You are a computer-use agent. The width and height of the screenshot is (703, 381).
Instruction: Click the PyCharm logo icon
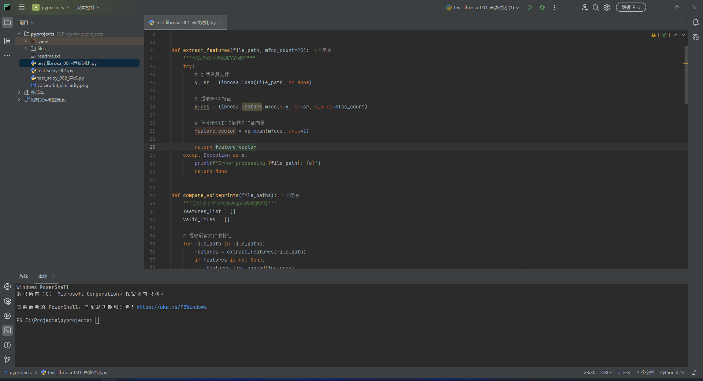pos(7,7)
